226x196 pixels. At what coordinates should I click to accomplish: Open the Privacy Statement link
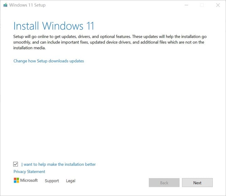point(29,171)
